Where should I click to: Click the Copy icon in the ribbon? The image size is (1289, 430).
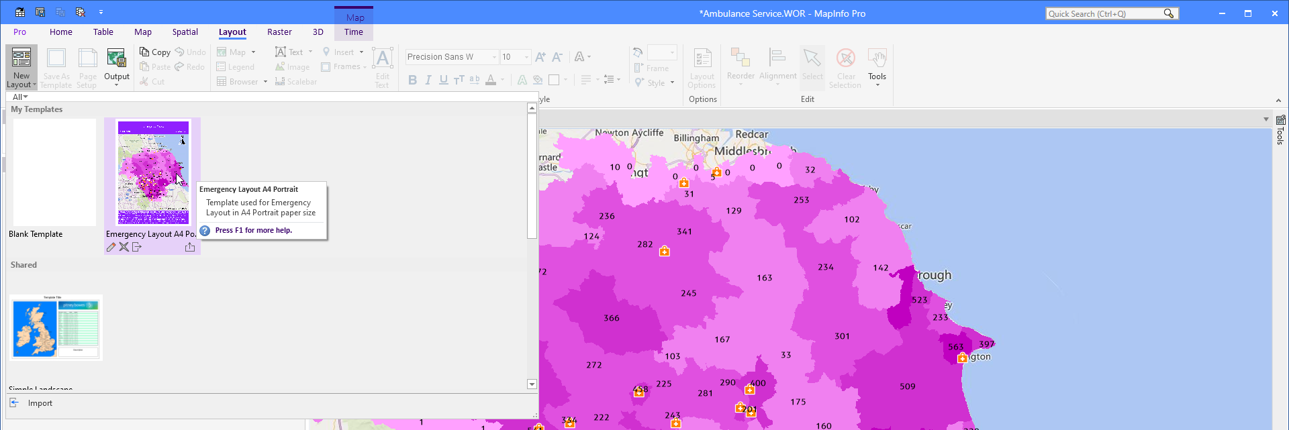pyautogui.click(x=144, y=52)
